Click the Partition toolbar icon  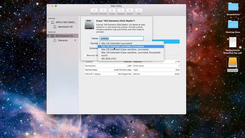103,10
